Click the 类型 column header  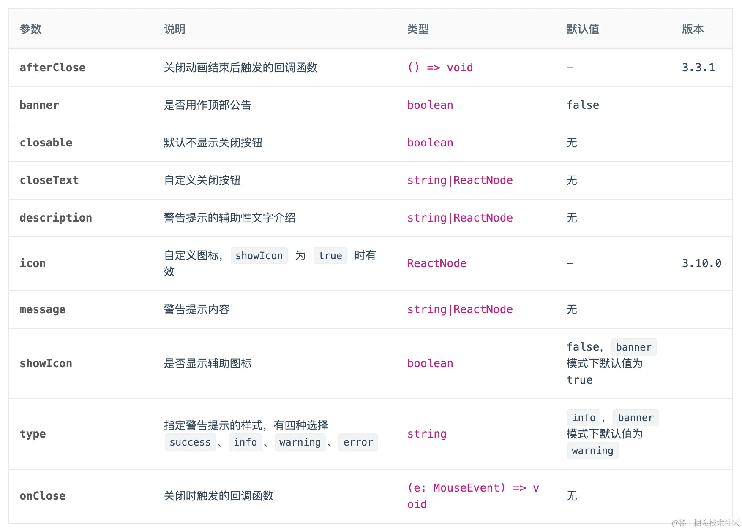(x=418, y=29)
